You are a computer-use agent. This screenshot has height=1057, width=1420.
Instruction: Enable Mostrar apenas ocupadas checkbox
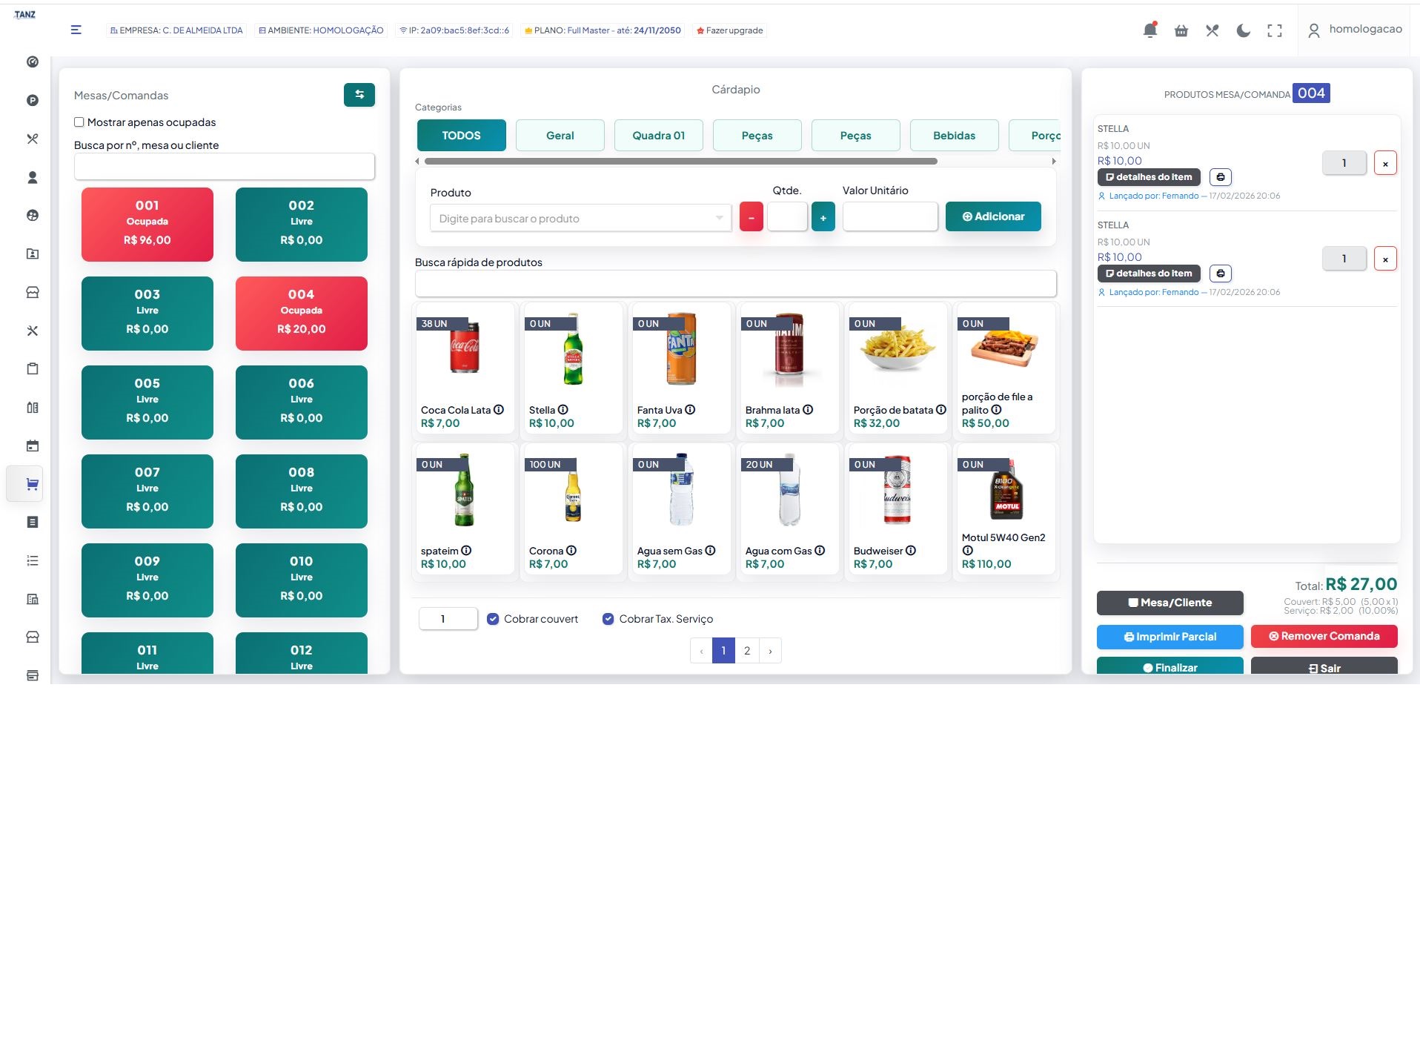click(79, 122)
